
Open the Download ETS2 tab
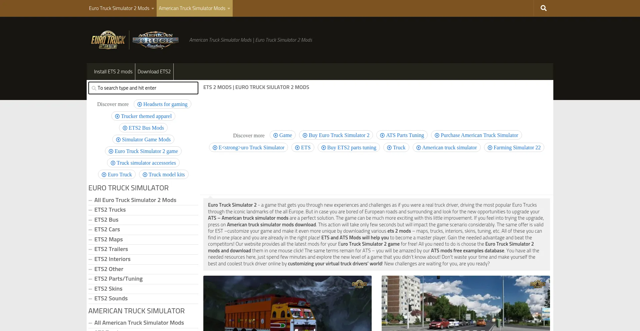pyautogui.click(x=154, y=72)
